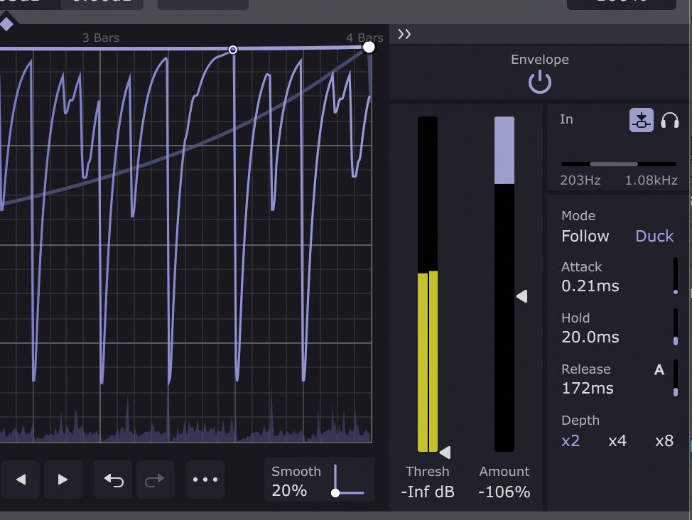The image size is (692, 520).
Task: Select the x2 Depth option
Action: pyautogui.click(x=571, y=440)
